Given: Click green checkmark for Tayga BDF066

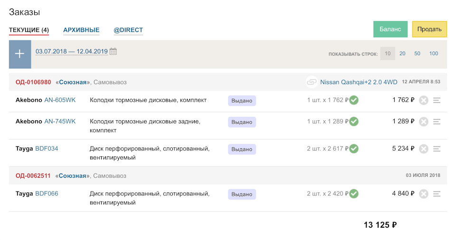Looking at the screenshot, I should (x=354, y=194).
